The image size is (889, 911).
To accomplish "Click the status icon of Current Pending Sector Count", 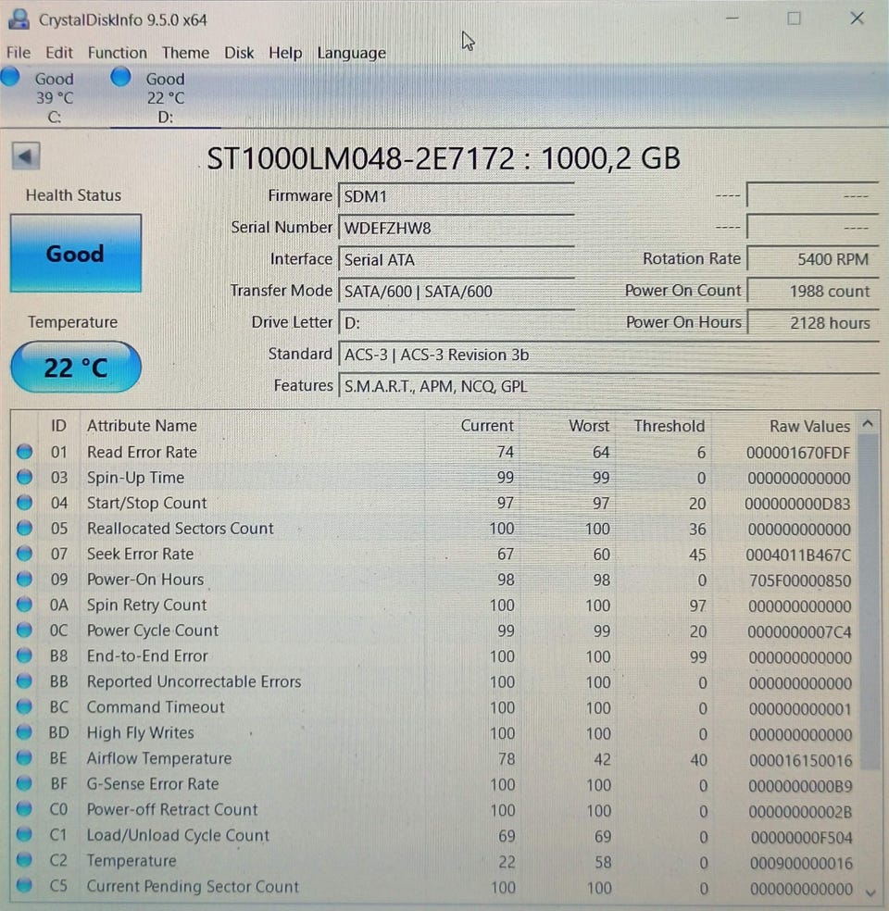I will point(24,886).
